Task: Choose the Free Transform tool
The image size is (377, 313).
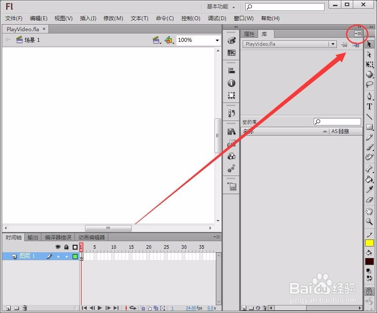Action: click(370, 64)
